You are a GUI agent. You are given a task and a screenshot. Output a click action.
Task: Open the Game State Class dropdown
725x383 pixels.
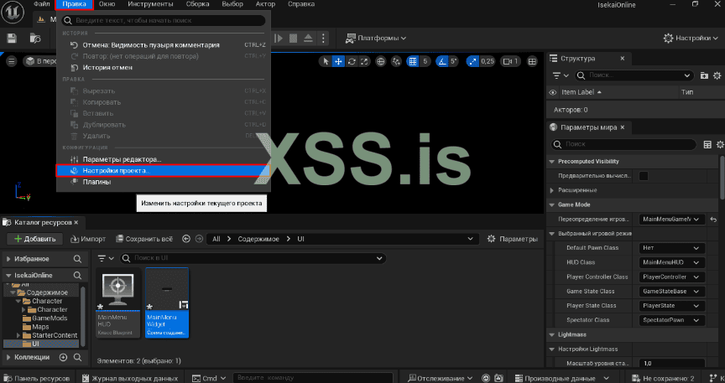point(671,292)
